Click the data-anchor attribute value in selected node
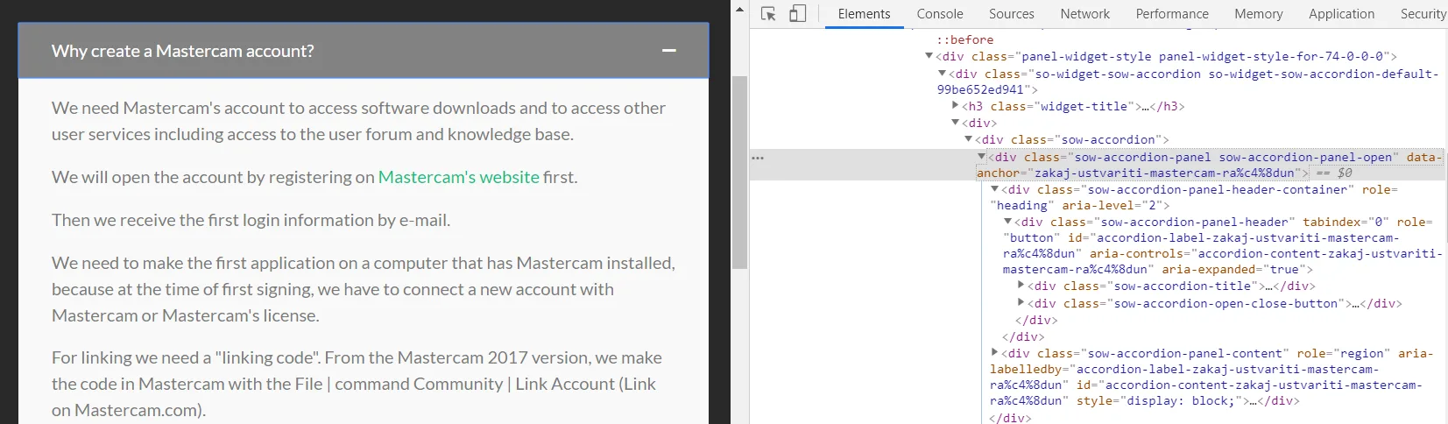This screenshot has width=1448, height=424. [x=1164, y=173]
